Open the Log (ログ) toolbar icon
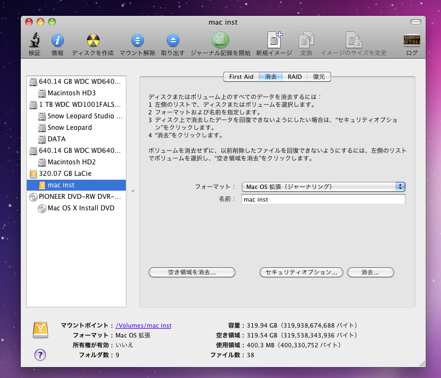The height and width of the screenshot is (378, 441). click(x=412, y=39)
